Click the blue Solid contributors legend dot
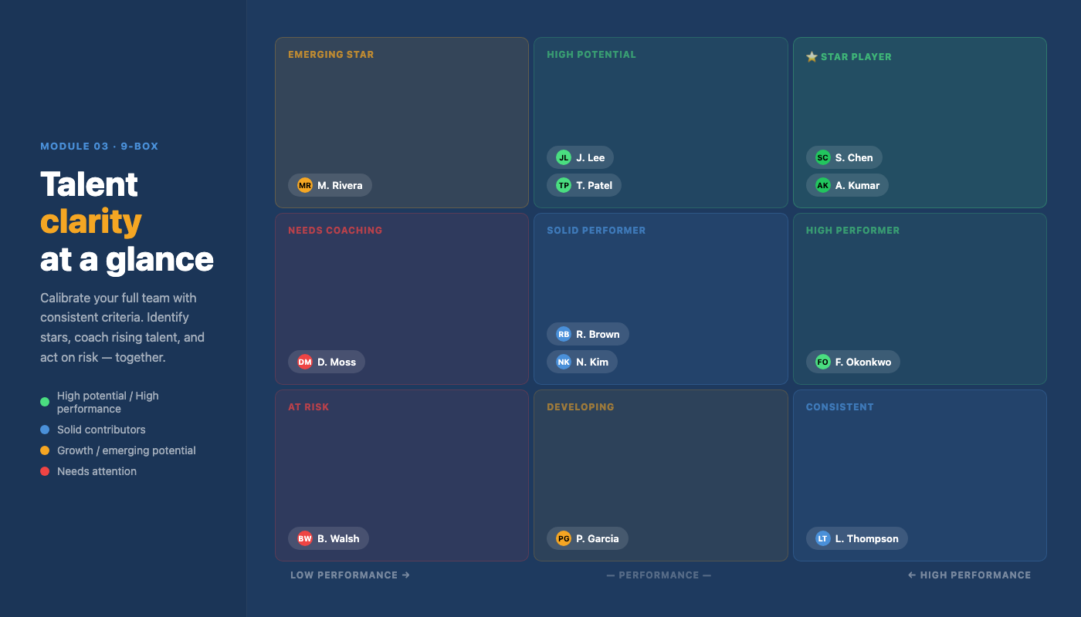 [x=45, y=430]
